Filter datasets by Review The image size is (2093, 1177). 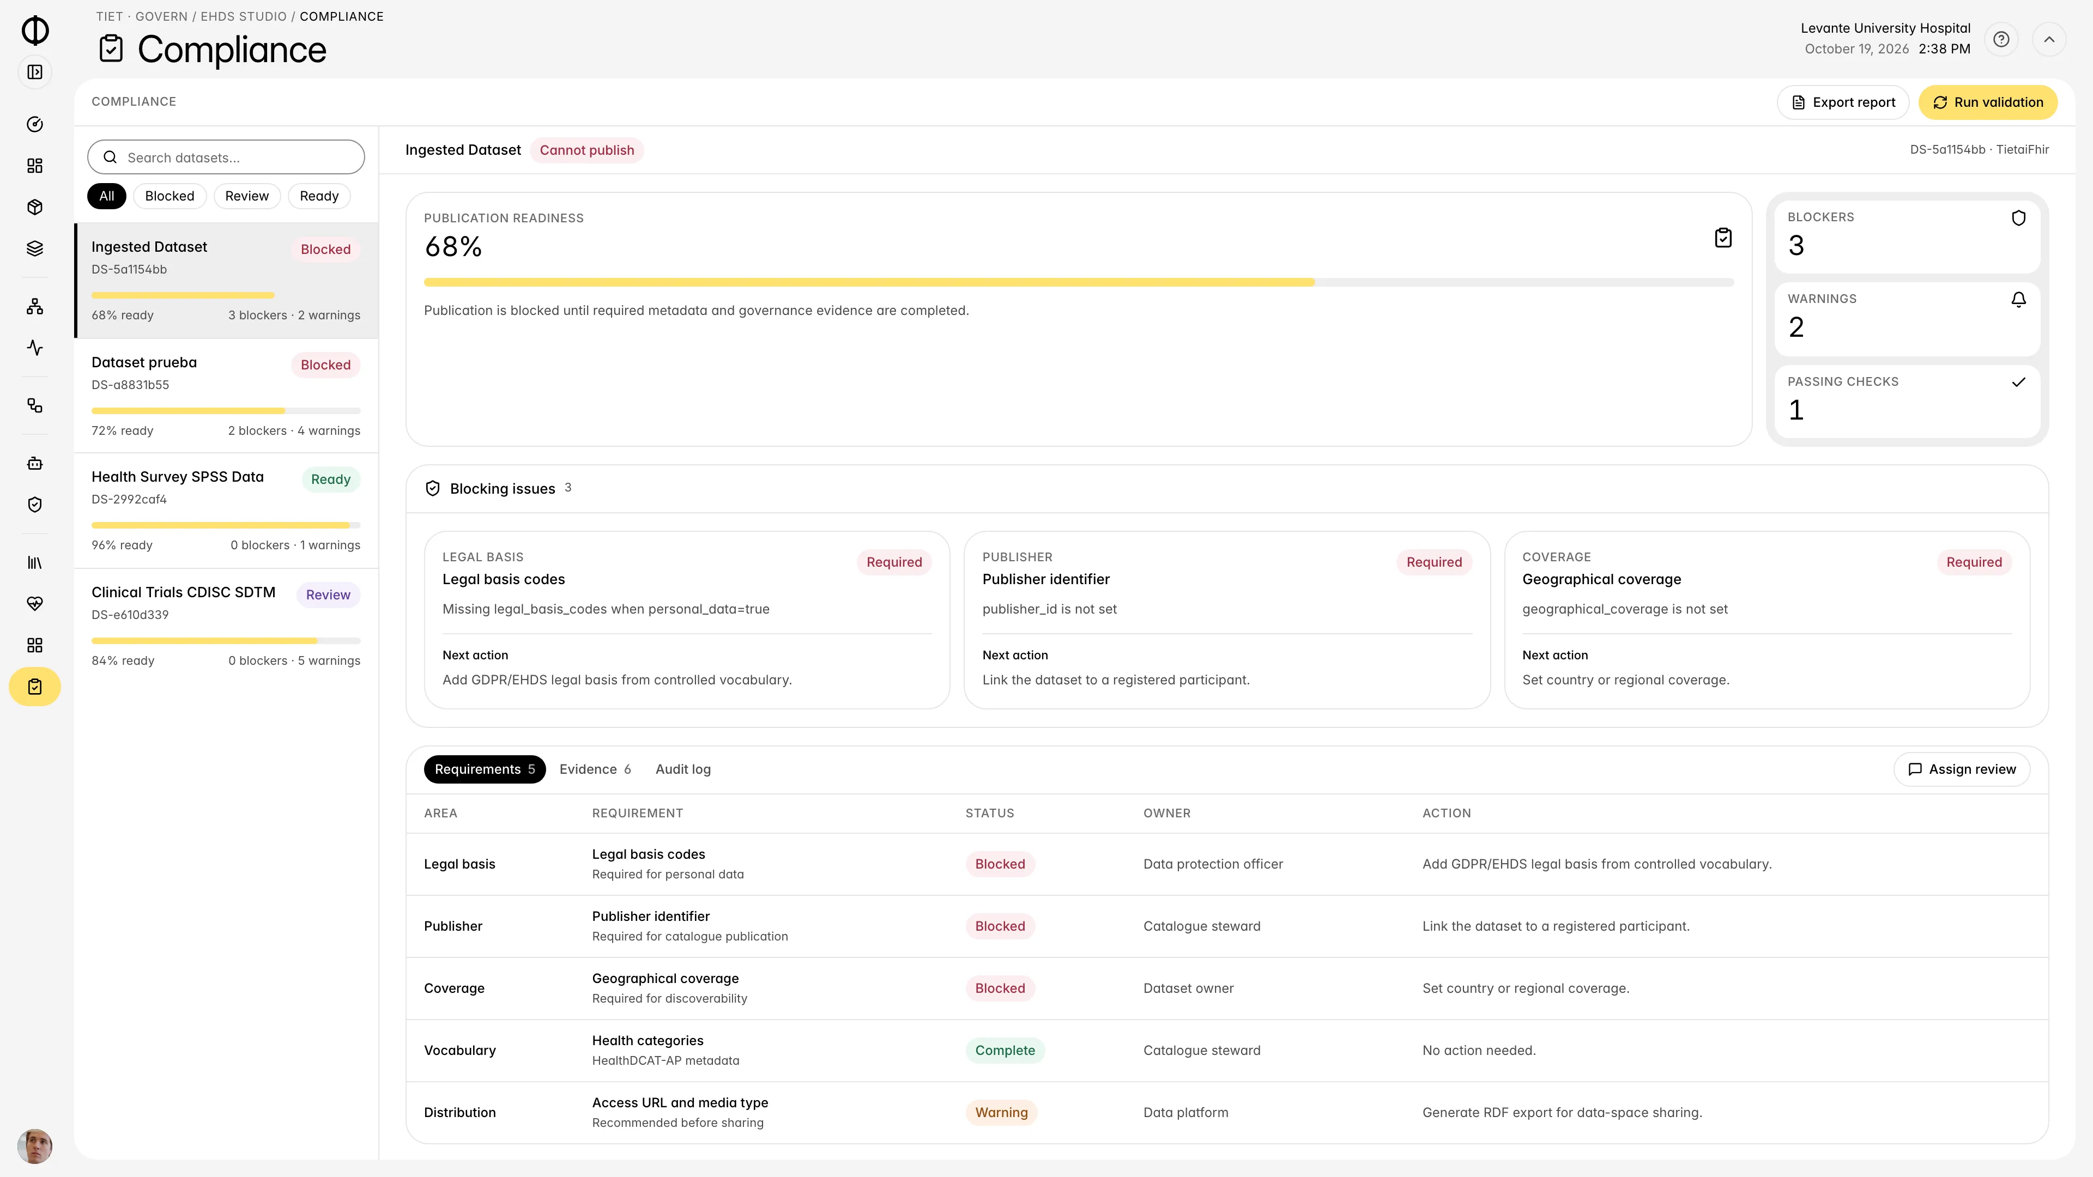click(x=247, y=196)
